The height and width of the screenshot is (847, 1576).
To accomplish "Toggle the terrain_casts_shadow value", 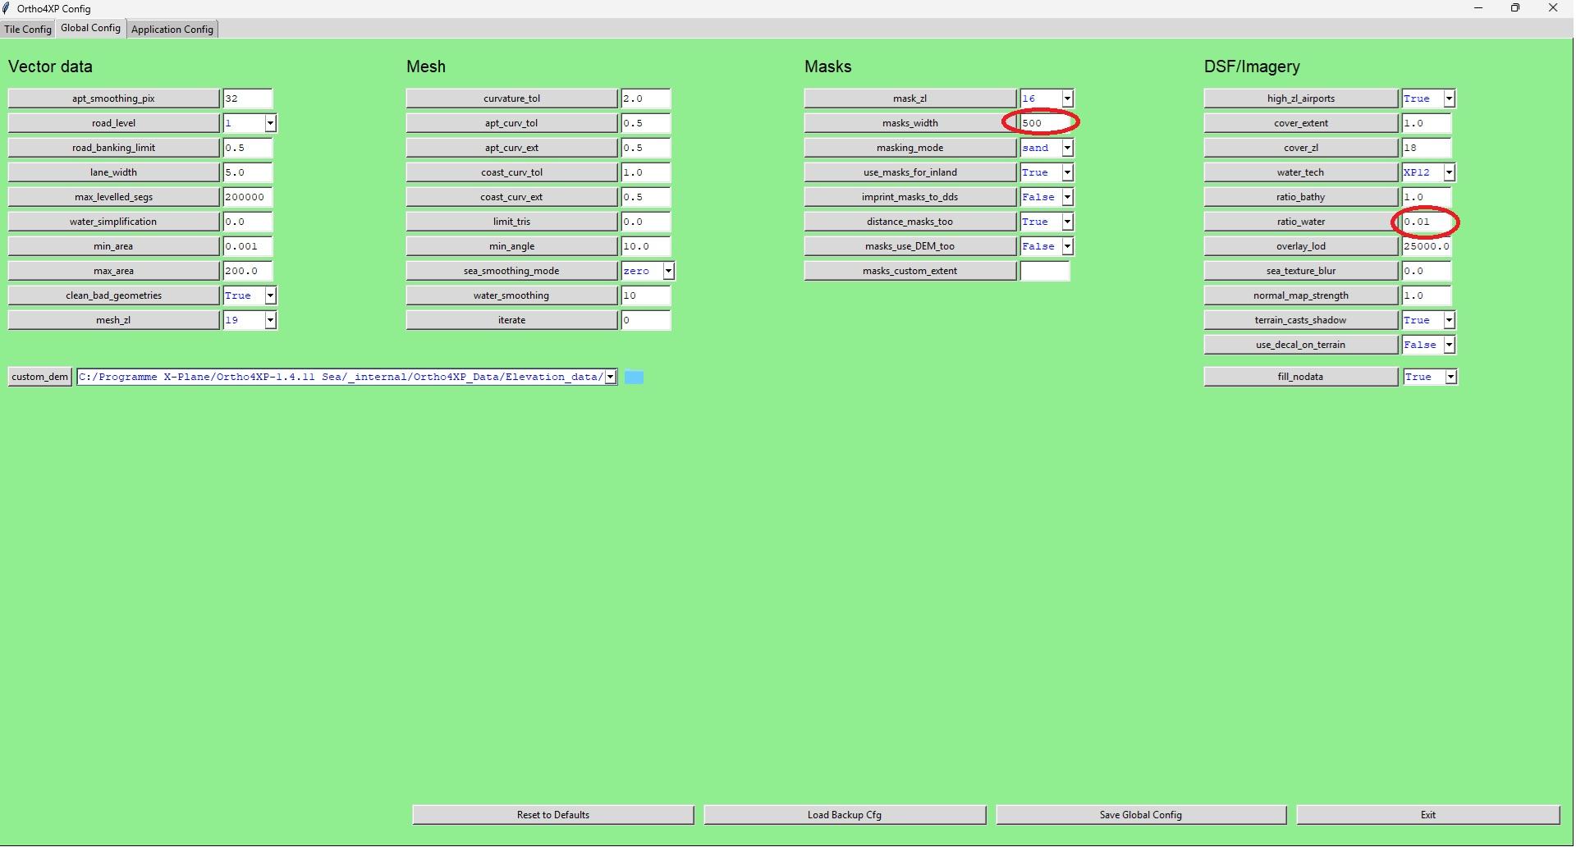I will tap(1449, 320).
